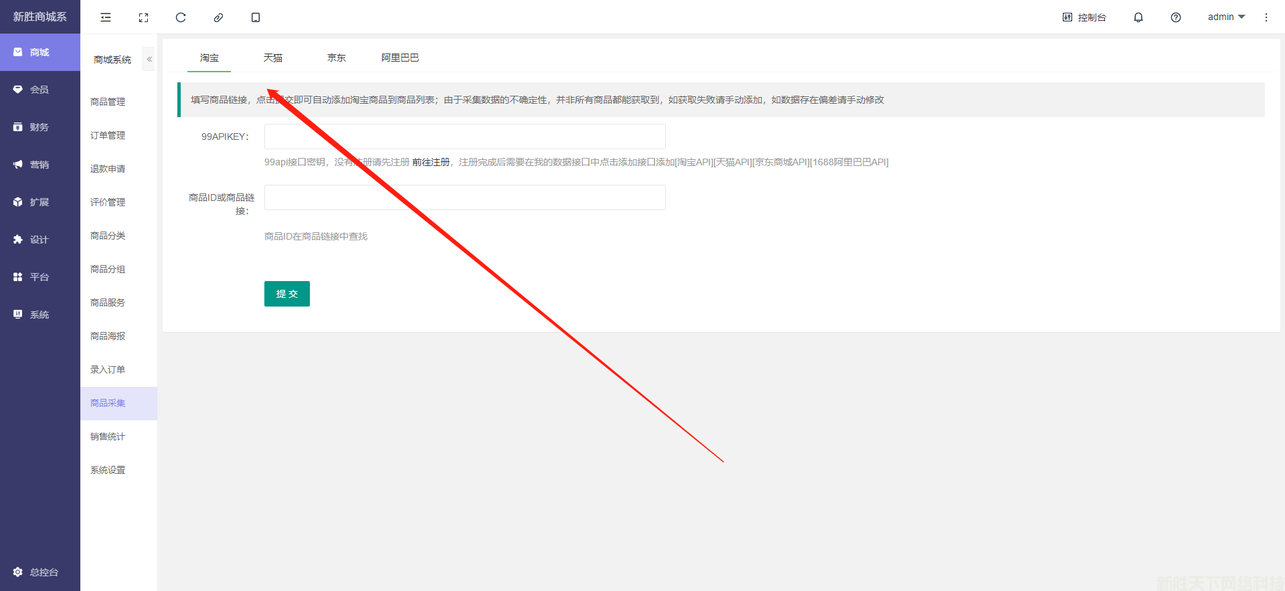Screen dimensions: 1285x591
Task: Open the 控制台 console link
Action: click(x=1084, y=17)
